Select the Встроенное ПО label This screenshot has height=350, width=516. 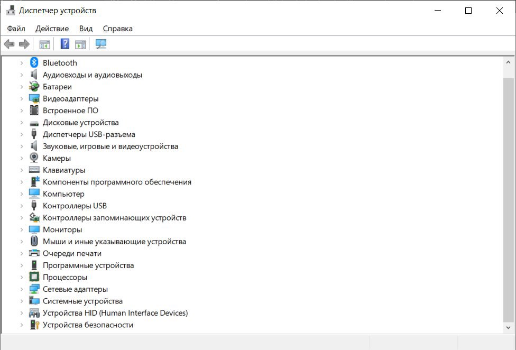click(x=70, y=110)
